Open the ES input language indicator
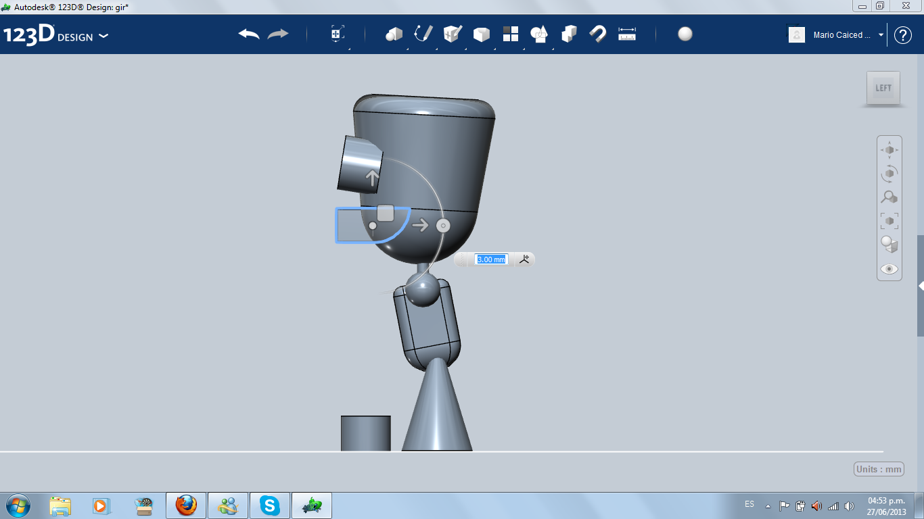924x519 pixels. click(x=749, y=504)
